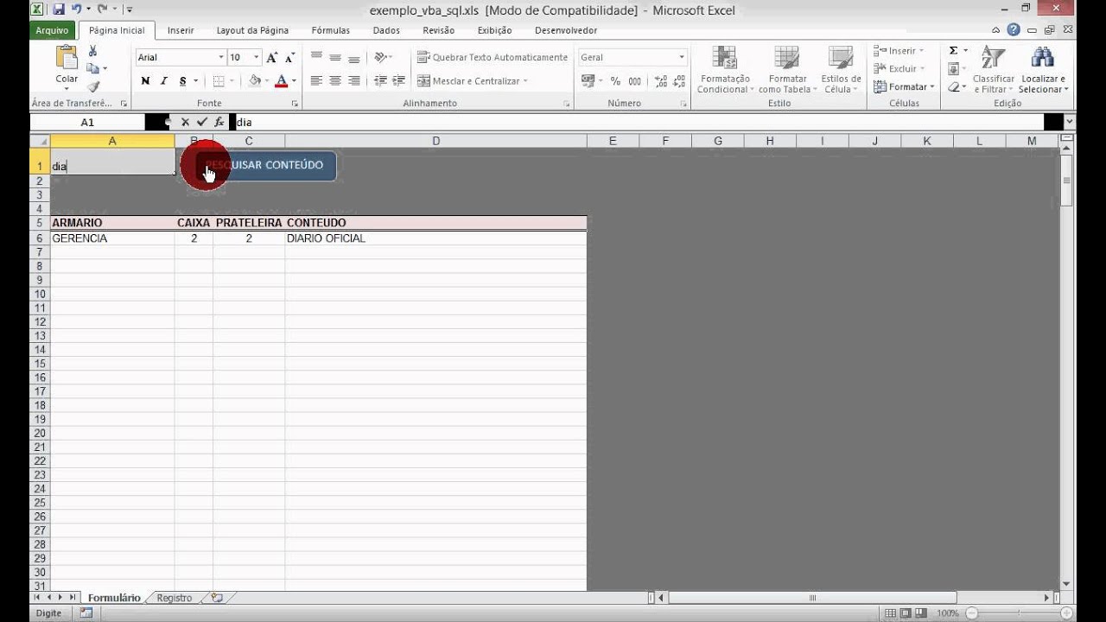The width and height of the screenshot is (1106, 622).
Task: Toggle Quebrar Texto Automaticamente
Action: click(x=493, y=58)
